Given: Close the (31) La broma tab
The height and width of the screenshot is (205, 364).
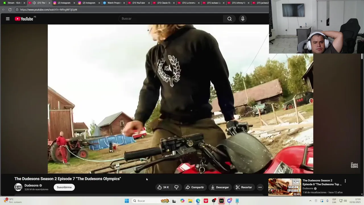Looking at the screenshot, I should tap(198, 3).
